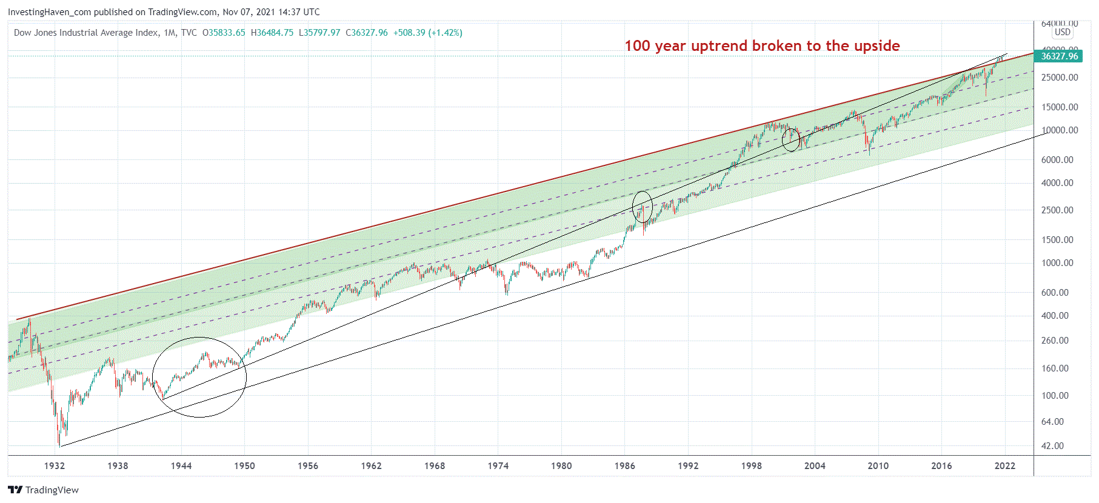Click the 400.00 price axis label

[x=1055, y=316]
